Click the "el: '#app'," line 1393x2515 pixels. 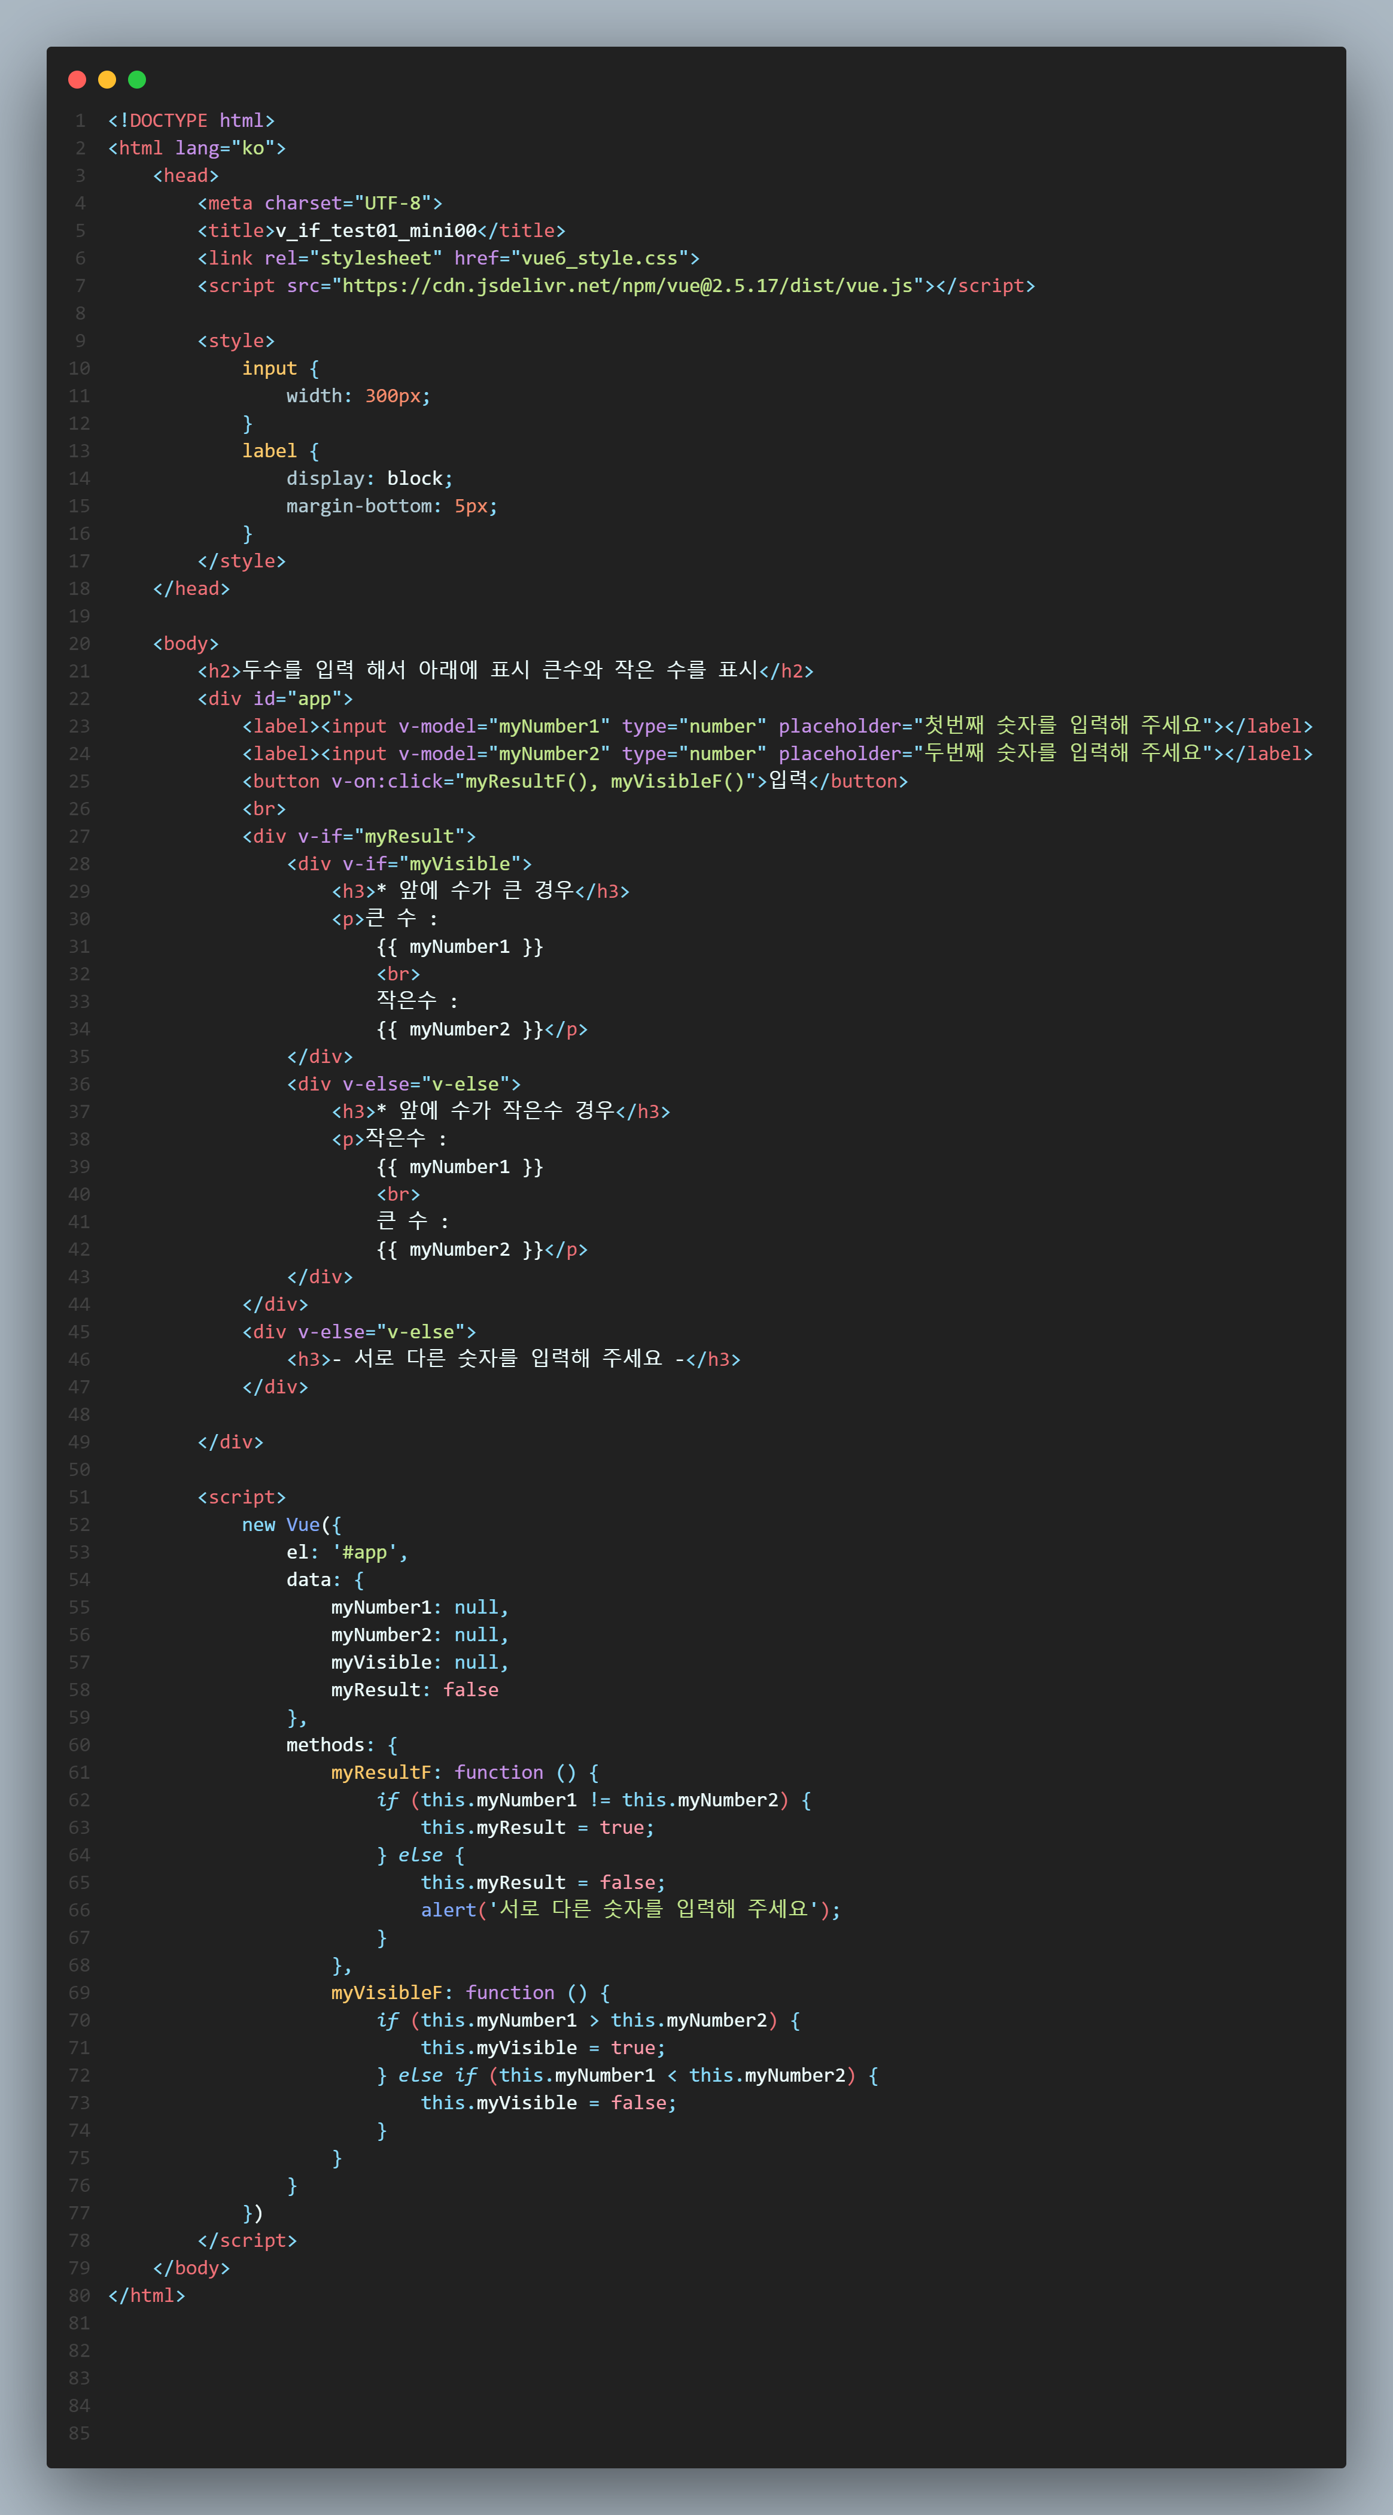[x=348, y=1553]
